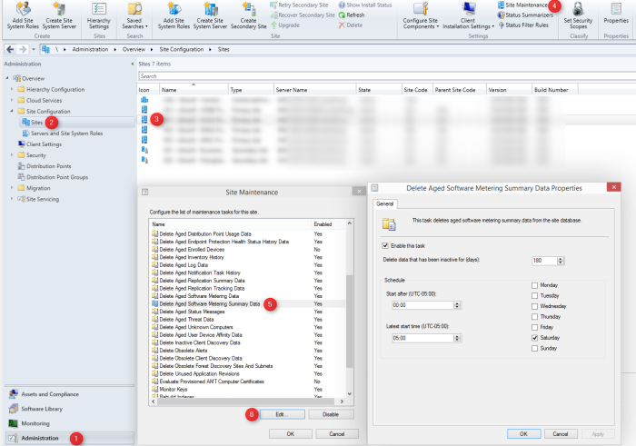Viewport: 636px width, 446px height.
Task: Check the Monday schedule checkbox
Action: (534, 285)
